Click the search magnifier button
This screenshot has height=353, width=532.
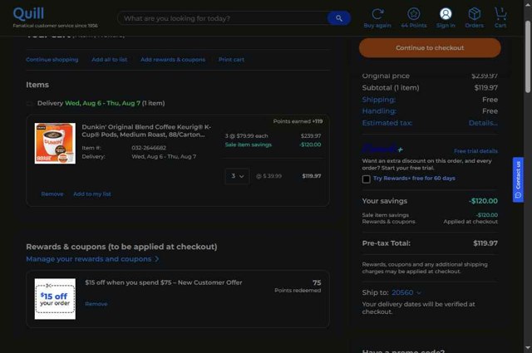pos(338,18)
